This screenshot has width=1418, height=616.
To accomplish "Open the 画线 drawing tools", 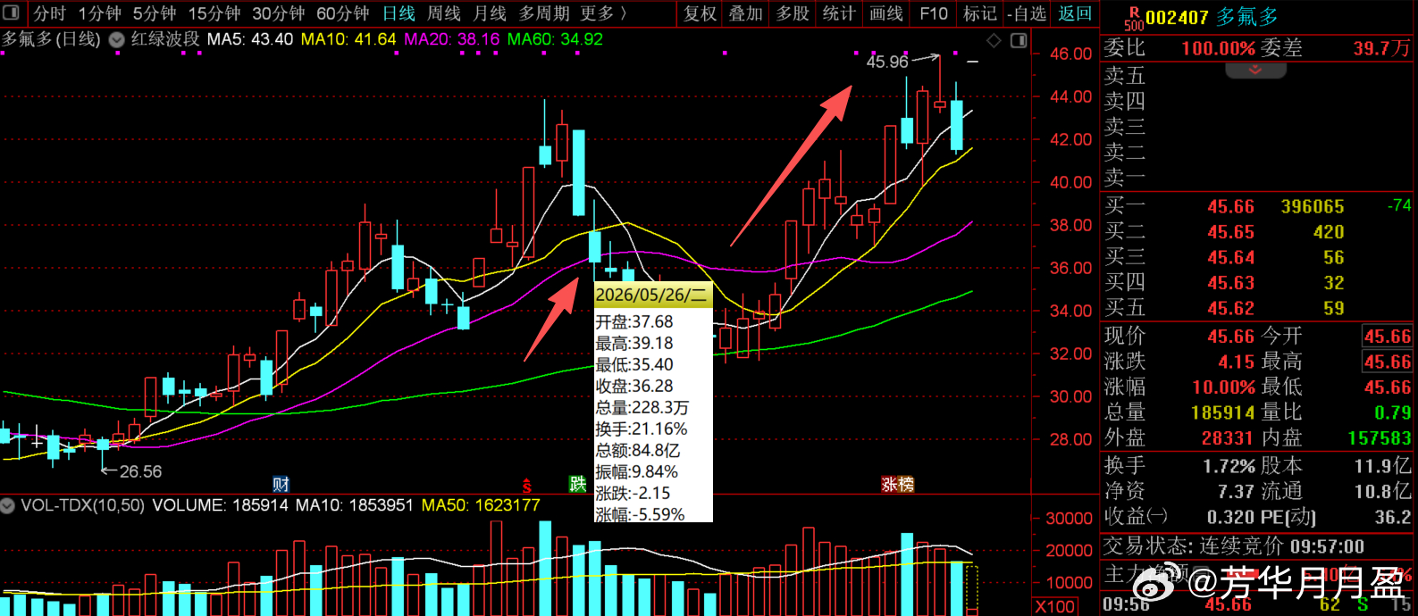I will pos(885,13).
